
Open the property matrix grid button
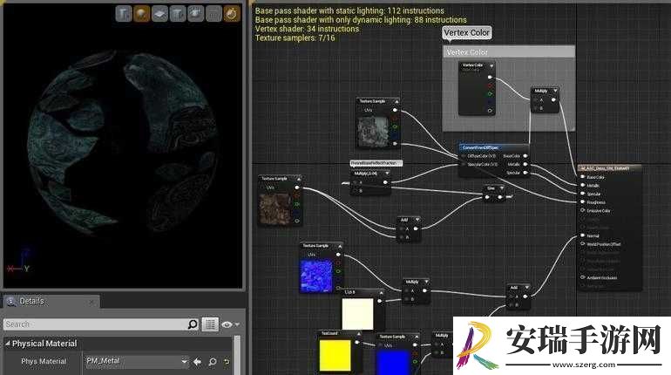pos(210,324)
